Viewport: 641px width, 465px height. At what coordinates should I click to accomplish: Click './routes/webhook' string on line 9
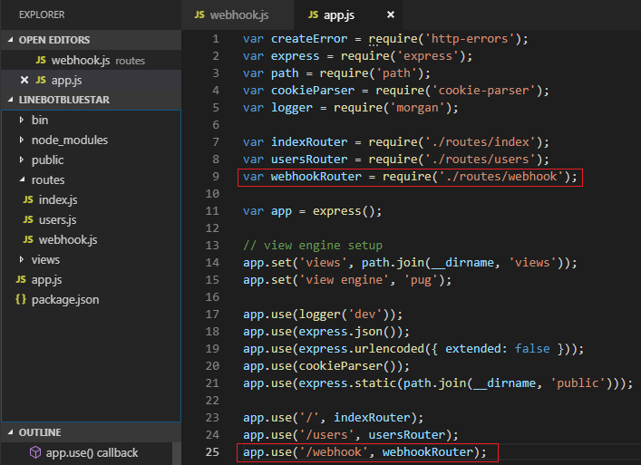[501, 177]
